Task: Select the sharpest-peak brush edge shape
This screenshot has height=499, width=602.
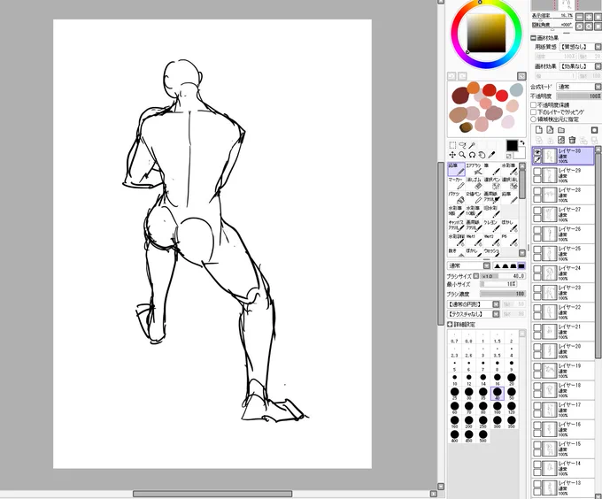Action: [x=498, y=265]
